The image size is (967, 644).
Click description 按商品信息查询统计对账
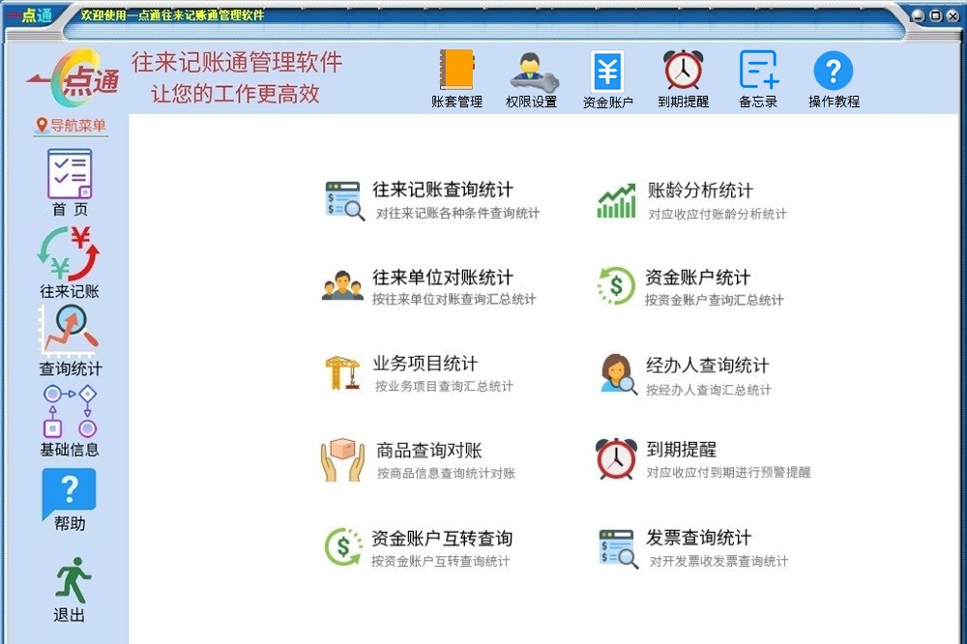446,473
